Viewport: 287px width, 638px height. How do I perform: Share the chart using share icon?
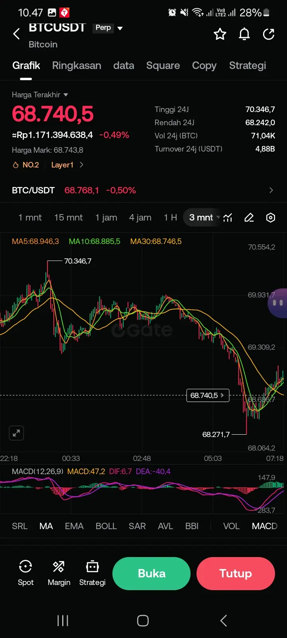(269, 34)
